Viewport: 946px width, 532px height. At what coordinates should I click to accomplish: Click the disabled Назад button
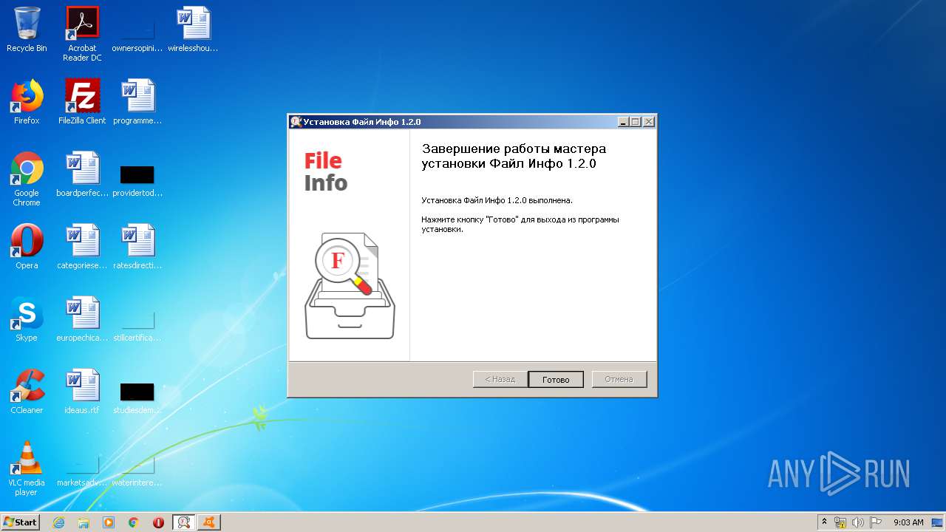tap(500, 379)
